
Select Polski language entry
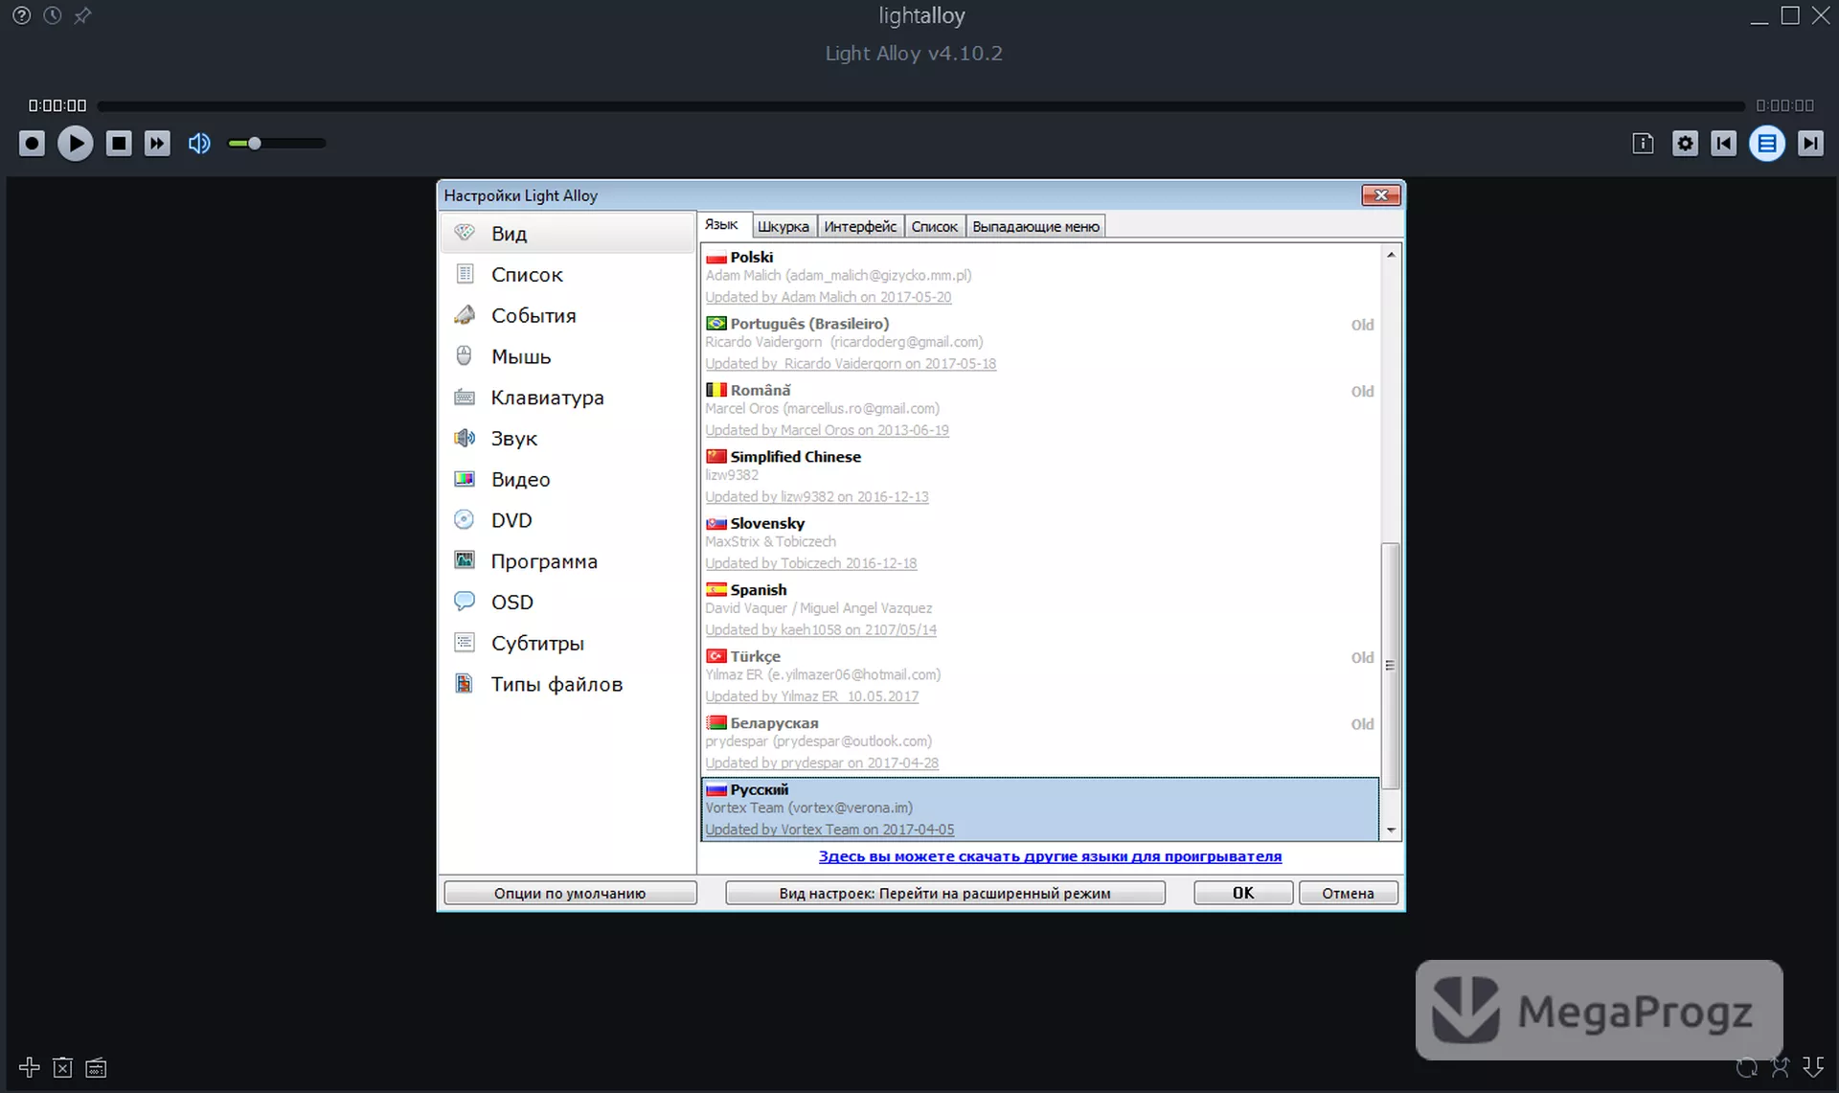coord(1040,277)
